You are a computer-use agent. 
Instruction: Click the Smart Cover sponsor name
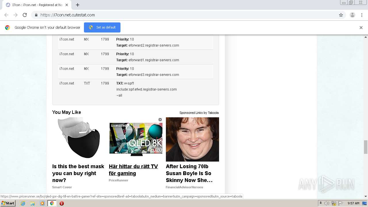tap(62, 187)
